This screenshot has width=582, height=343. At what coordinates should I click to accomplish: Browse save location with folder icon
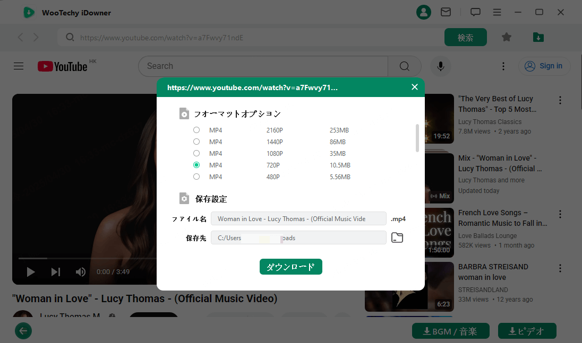pos(397,238)
